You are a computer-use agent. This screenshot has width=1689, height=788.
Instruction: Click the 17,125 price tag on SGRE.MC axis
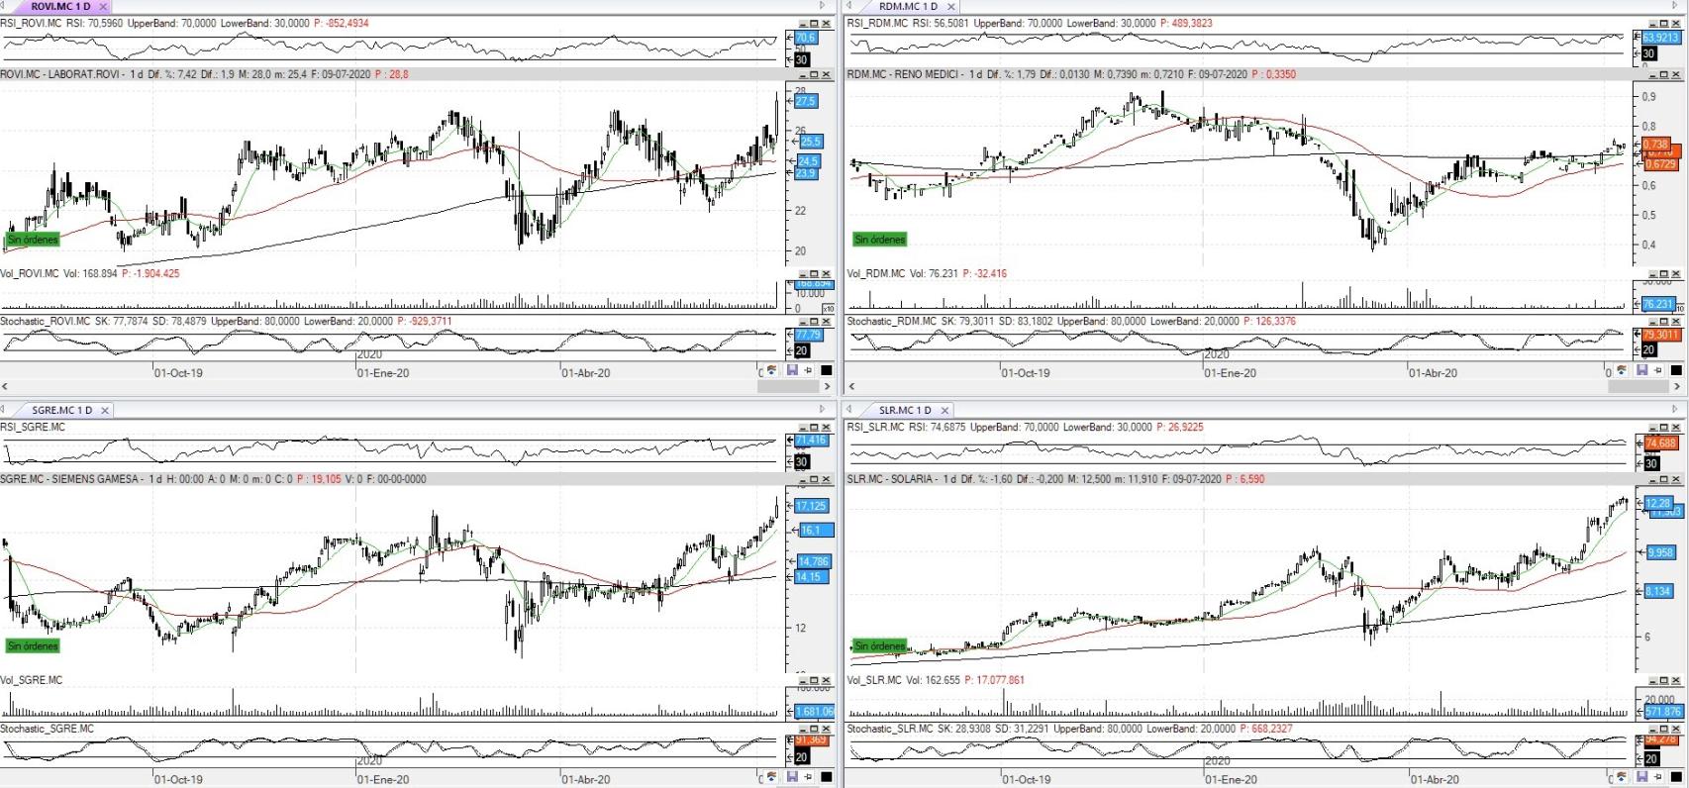[811, 506]
